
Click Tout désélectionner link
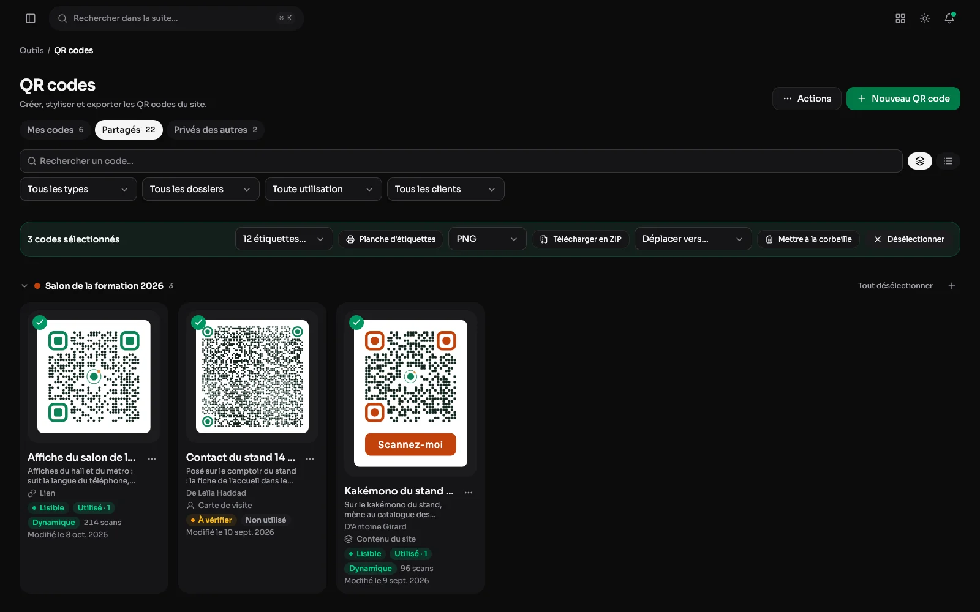pyautogui.click(x=895, y=286)
